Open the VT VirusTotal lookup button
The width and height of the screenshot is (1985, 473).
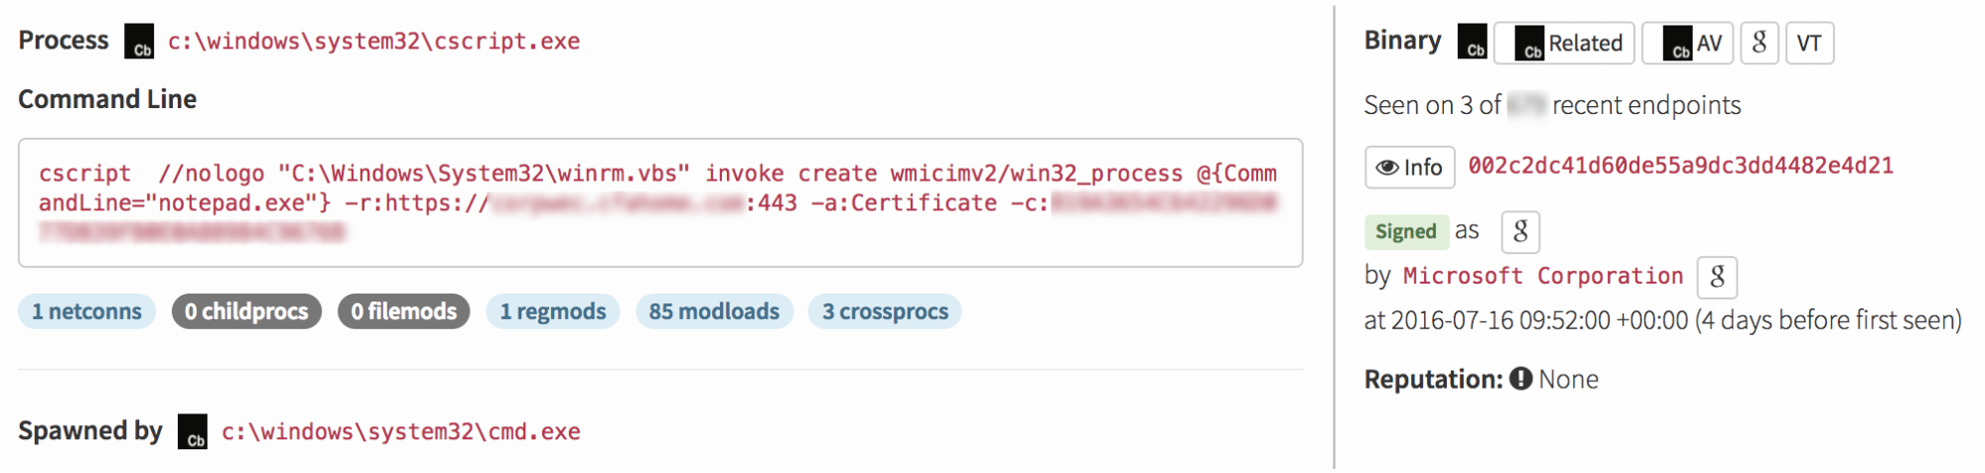1809,43
